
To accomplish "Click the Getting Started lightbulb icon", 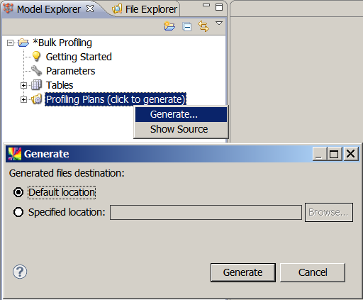I will tap(36, 57).
